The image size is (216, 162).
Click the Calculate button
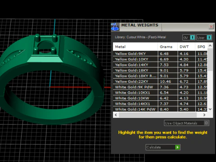click(163, 147)
